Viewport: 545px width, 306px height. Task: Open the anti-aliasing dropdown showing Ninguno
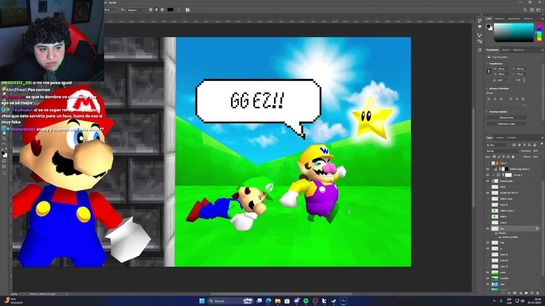(x=136, y=10)
